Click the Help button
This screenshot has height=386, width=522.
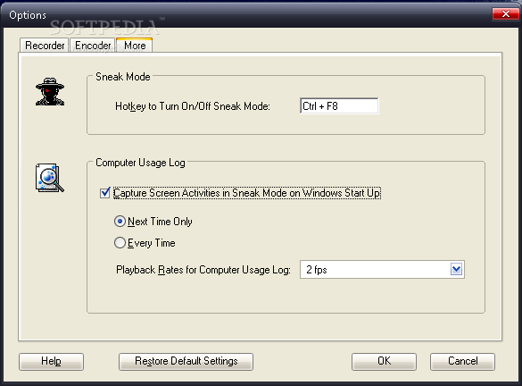pos(51,361)
